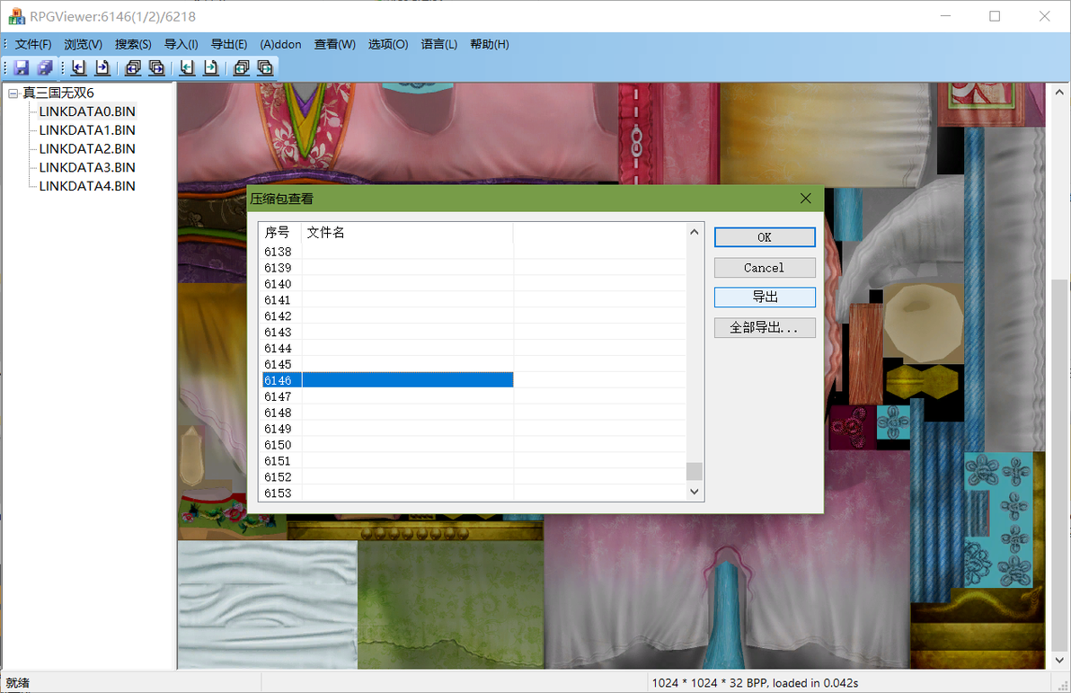The image size is (1071, 693).
Task: Click the save all multiple-disks icon
Action: 45,67
